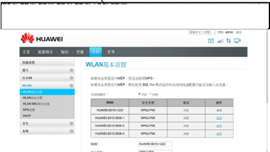Go to the 主页 home tab

[x=26, y=52]
